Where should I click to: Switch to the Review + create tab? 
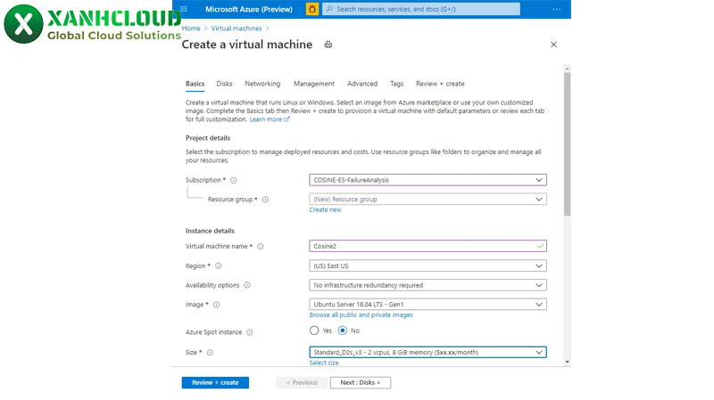point(440,84)
